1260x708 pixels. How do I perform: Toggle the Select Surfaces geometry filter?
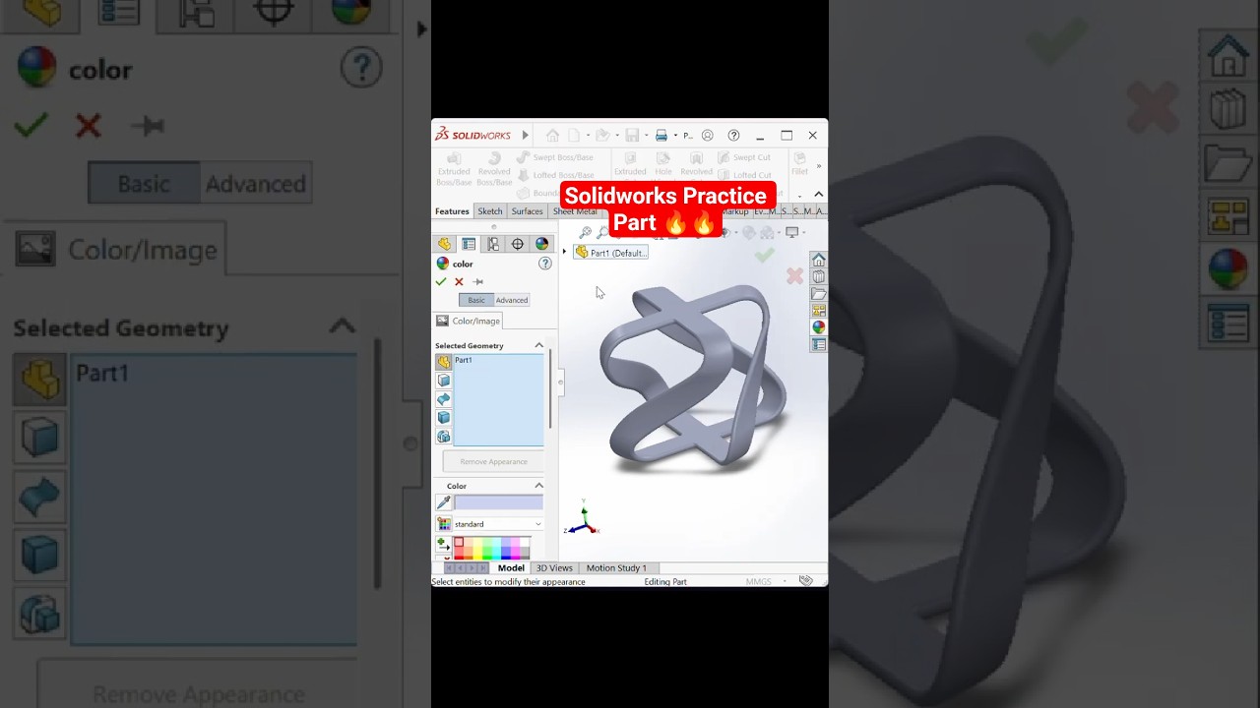pos(444,399)
